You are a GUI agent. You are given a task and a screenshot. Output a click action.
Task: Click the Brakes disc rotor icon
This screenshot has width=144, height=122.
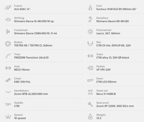click(8, 44)
